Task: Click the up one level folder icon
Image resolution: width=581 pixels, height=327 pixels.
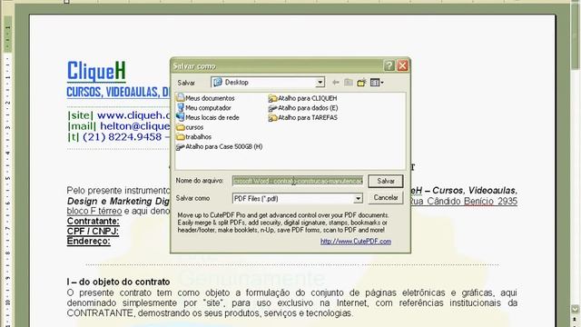Action: pos(349,83)
